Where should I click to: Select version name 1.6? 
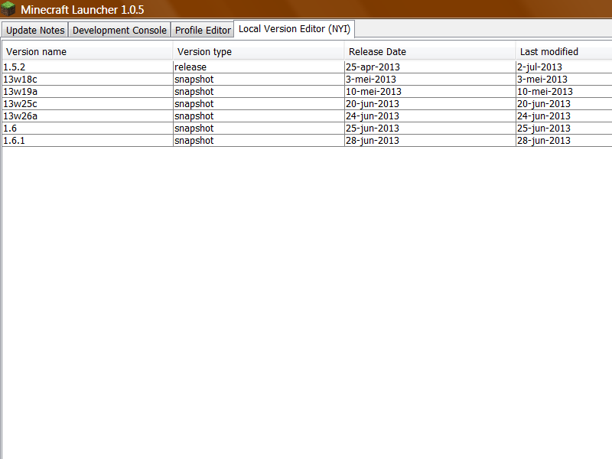(87, 128)
